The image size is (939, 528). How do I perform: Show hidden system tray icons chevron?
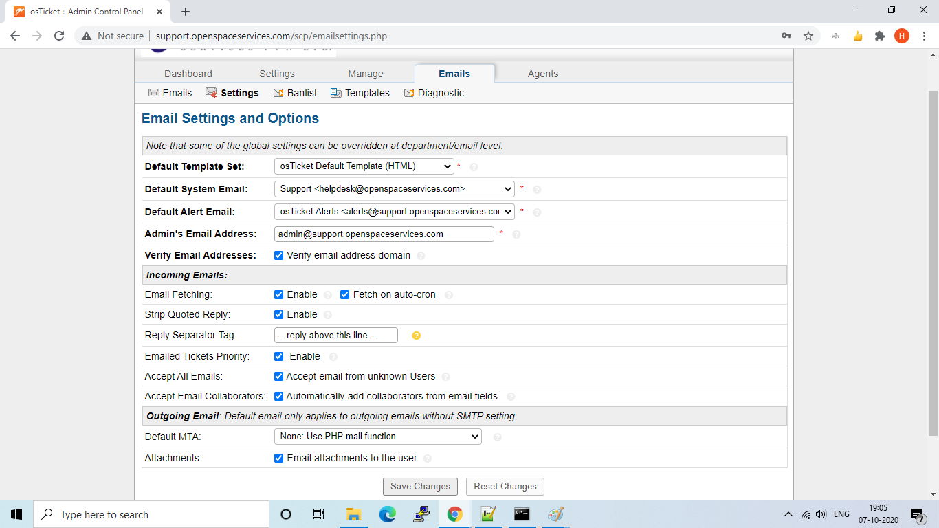pyautogui.click(x=788, y=514)
